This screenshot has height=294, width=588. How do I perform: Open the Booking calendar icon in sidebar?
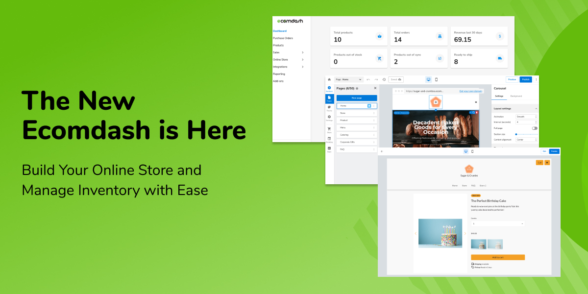[329, 139]
